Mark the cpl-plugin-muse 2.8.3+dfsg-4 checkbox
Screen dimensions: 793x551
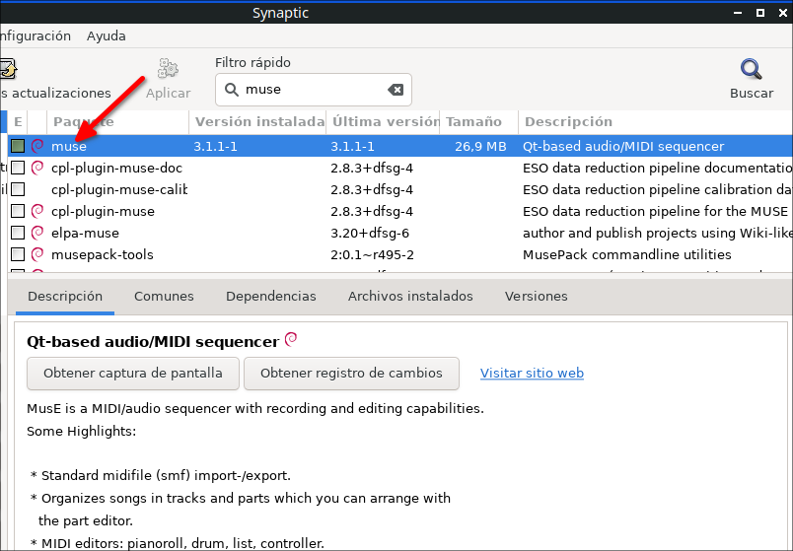18,211
